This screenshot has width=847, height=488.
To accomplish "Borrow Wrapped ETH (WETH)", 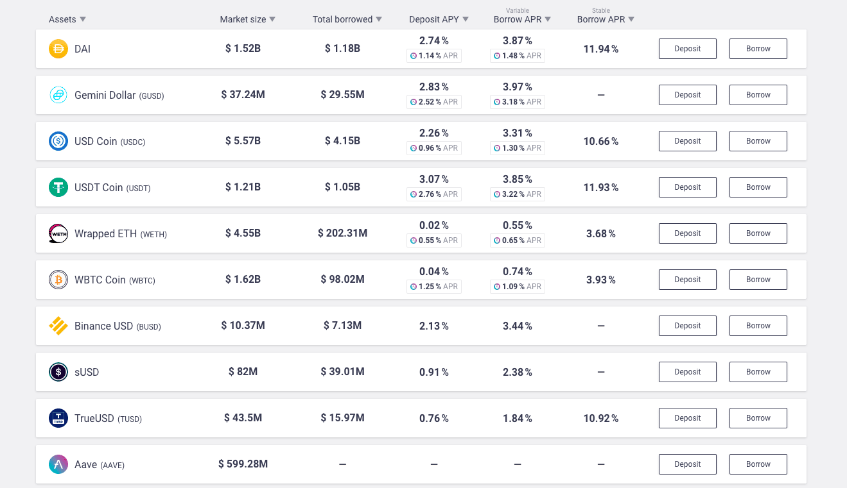I will coord(758,233).
